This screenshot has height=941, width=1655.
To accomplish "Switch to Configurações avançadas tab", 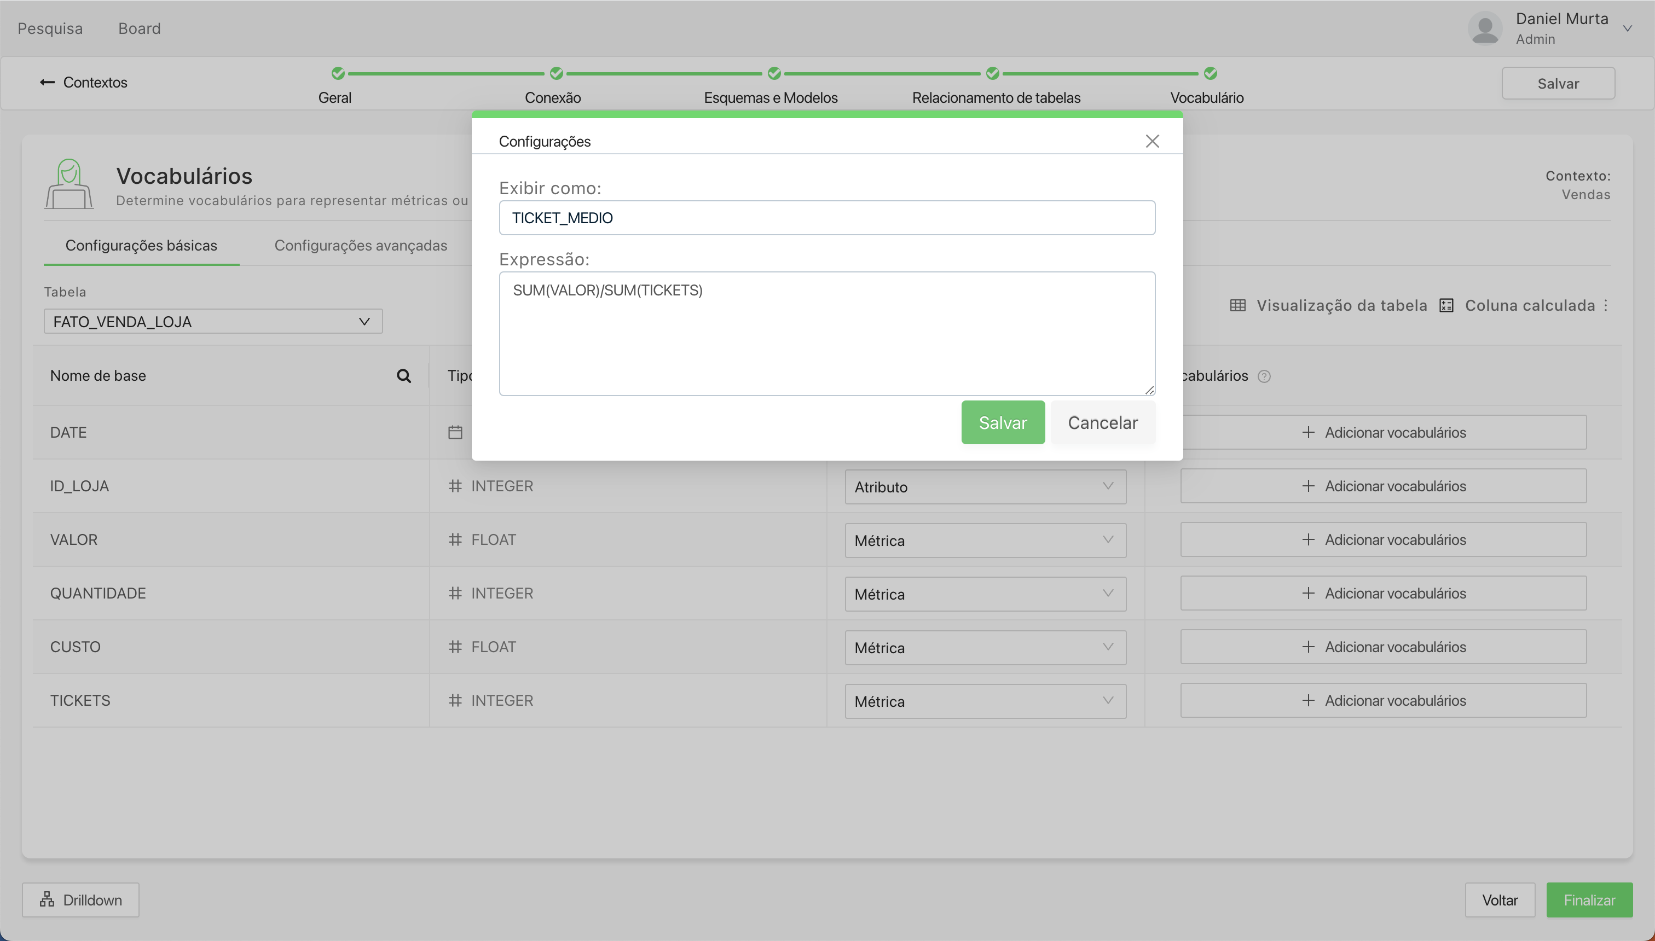I will pos(361,246).
